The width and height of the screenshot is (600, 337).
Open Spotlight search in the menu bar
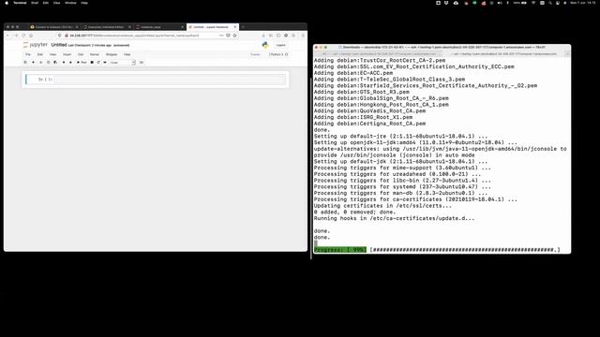(550, 3)
